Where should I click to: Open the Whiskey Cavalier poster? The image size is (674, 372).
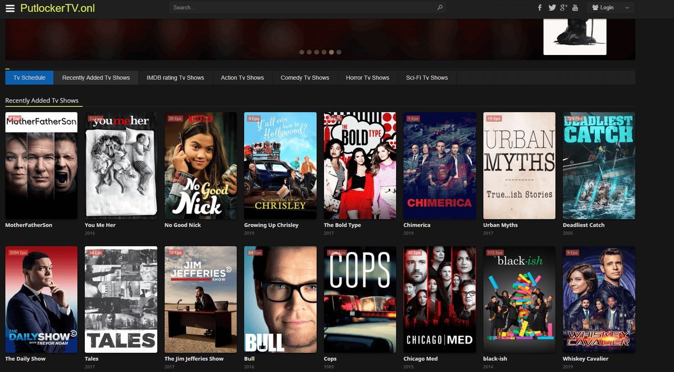599,300
